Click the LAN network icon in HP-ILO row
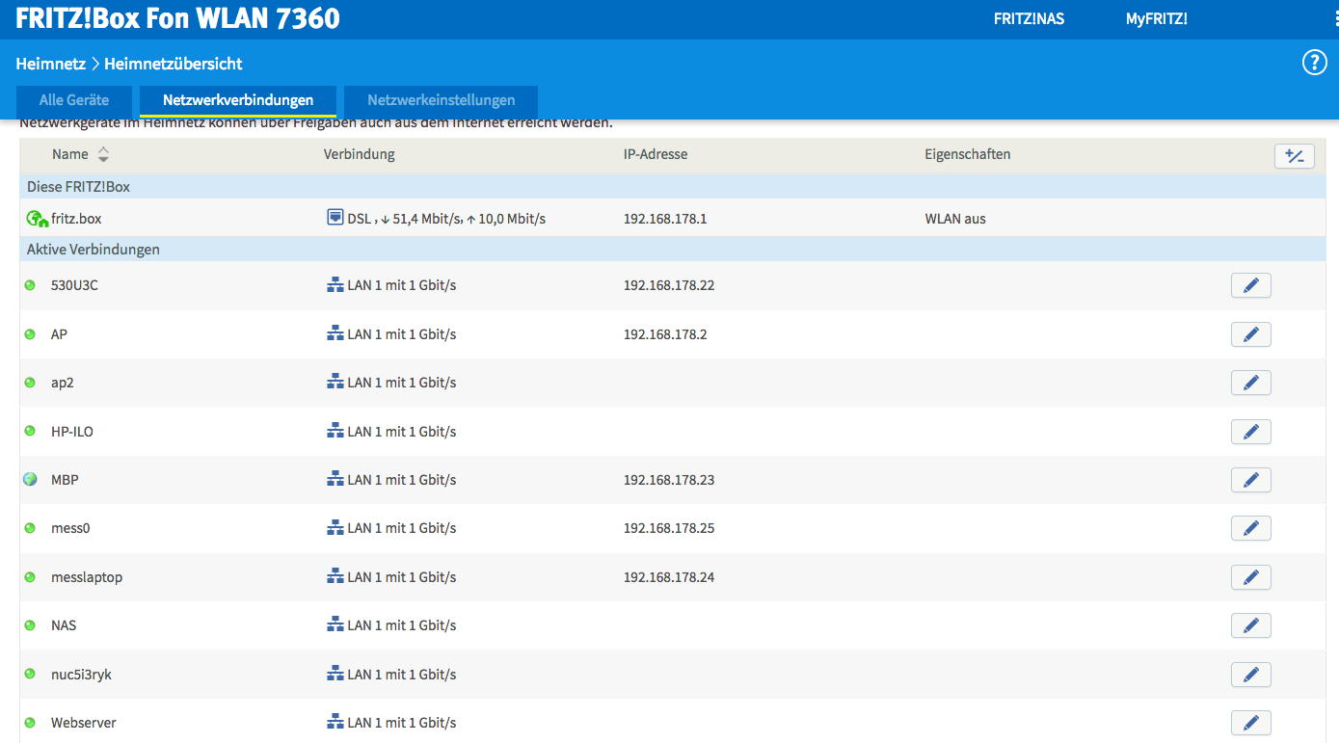Image resolution: width=1339 pixels, height=743 pixels. (335, 431)
